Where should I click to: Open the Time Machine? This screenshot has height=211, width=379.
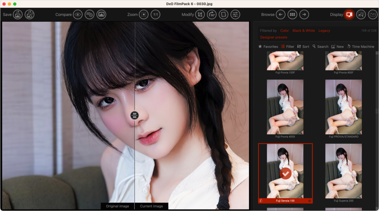coord(361,46)
